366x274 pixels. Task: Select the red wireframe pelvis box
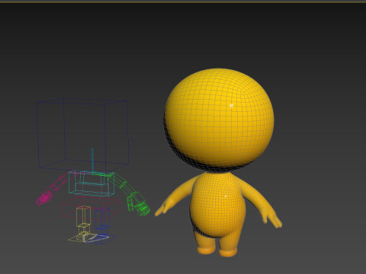coord(91,208)
